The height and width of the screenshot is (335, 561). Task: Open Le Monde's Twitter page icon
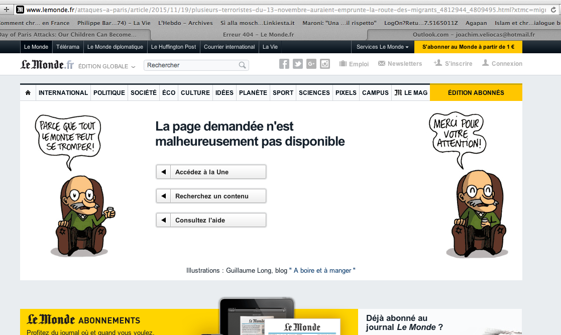298,64
